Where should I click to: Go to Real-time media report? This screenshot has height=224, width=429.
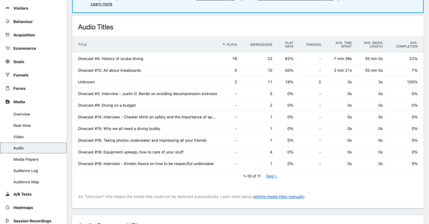[22, 126]
